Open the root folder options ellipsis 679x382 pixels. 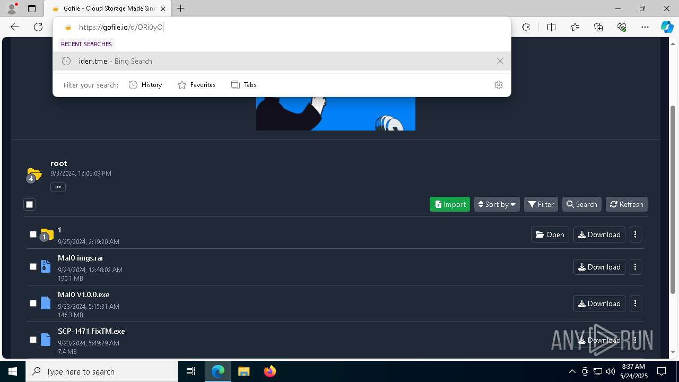pyautogui.click(x=58, y=187)
